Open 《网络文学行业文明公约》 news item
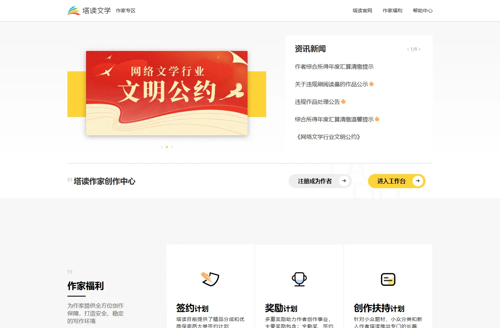This screenshot has height=328, width=500. pyautogui.click(x=328, y=137)
